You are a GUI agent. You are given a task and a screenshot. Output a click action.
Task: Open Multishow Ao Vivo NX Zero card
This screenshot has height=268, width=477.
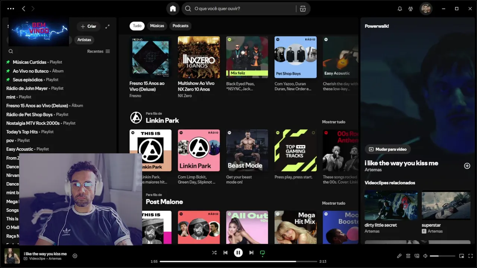pyautogui.click(x=199, y=67)
